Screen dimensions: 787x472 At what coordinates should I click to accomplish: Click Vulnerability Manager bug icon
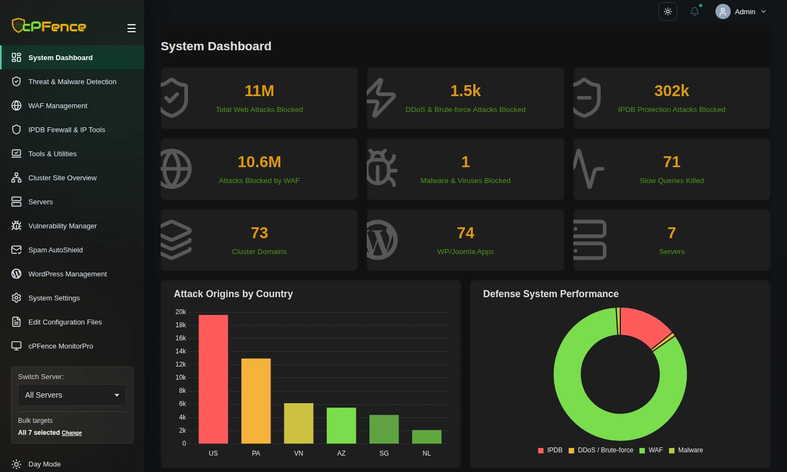click(x=16, y=226)
